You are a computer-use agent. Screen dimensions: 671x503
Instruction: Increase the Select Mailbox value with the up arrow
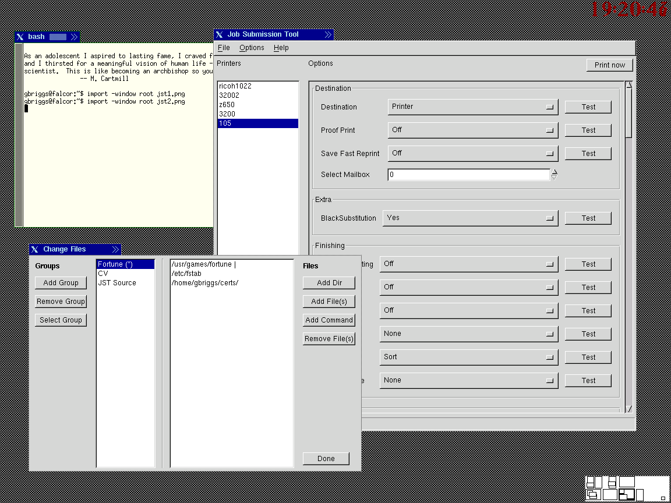554,172
